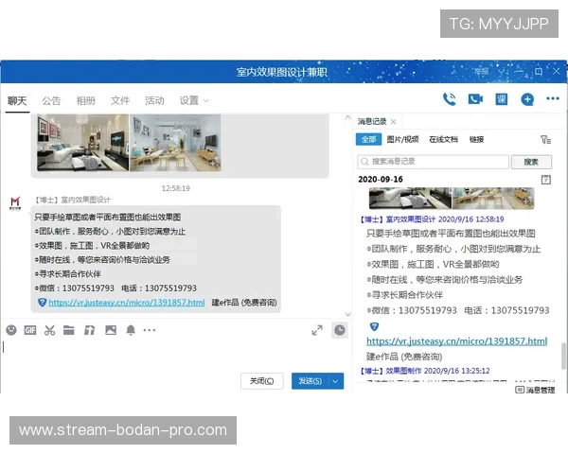Select 全部 filter in message records
This screenshot has height=454, width=568.
click(368, 139)
